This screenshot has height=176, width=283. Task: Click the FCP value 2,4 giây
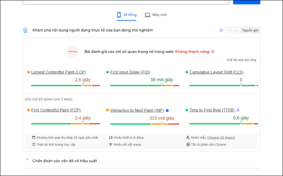tap(83, 118)
